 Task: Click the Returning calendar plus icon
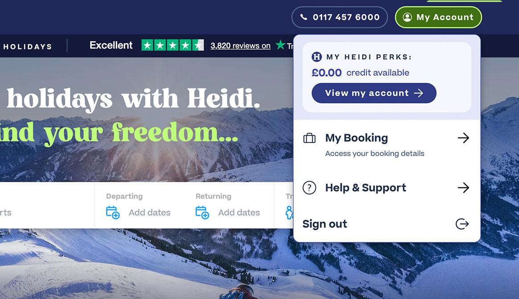pyautogui.click(x=202, y=212)
